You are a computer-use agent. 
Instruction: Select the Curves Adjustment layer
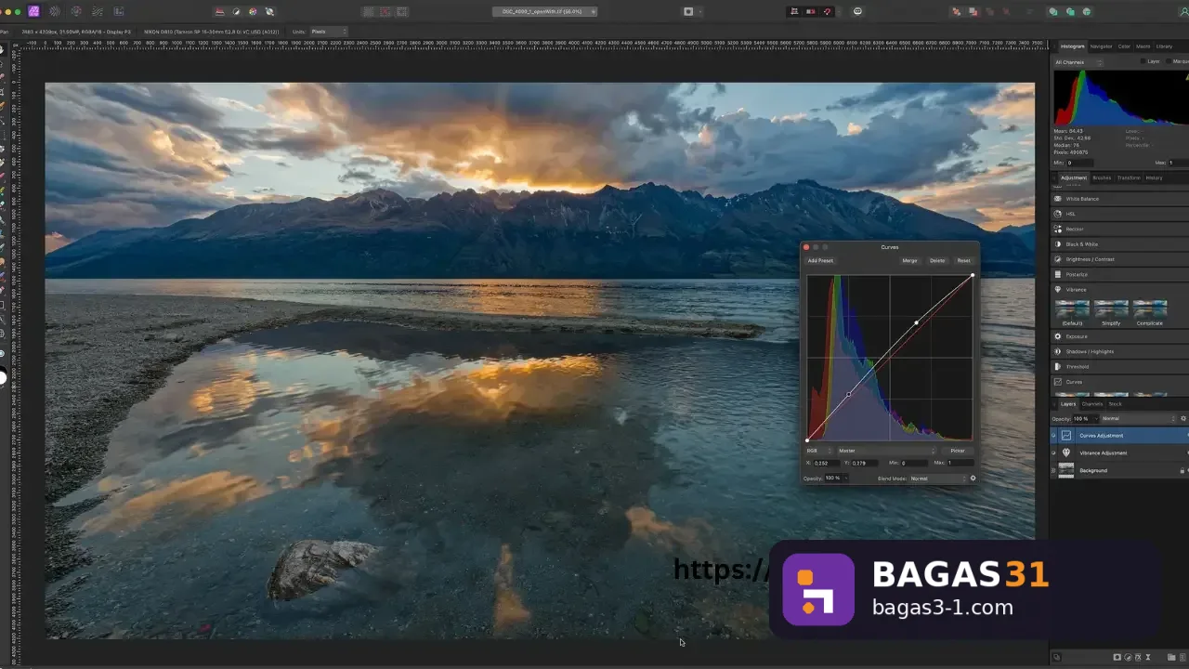pyautogui.click(x=1118, y=435)
